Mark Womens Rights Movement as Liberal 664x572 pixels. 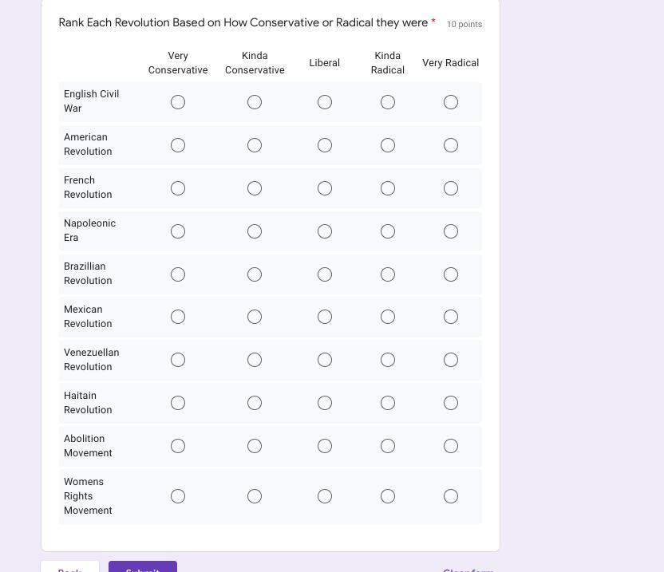pos(325,496)
